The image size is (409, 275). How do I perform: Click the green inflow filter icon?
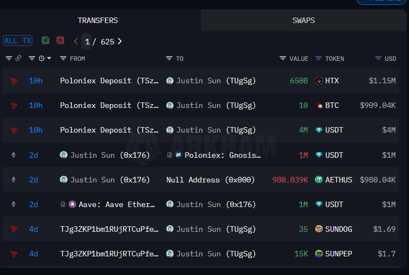[x=46, y=41]
